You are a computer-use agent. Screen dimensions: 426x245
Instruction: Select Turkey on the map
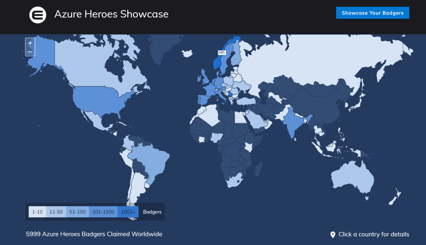click(246, 101)
